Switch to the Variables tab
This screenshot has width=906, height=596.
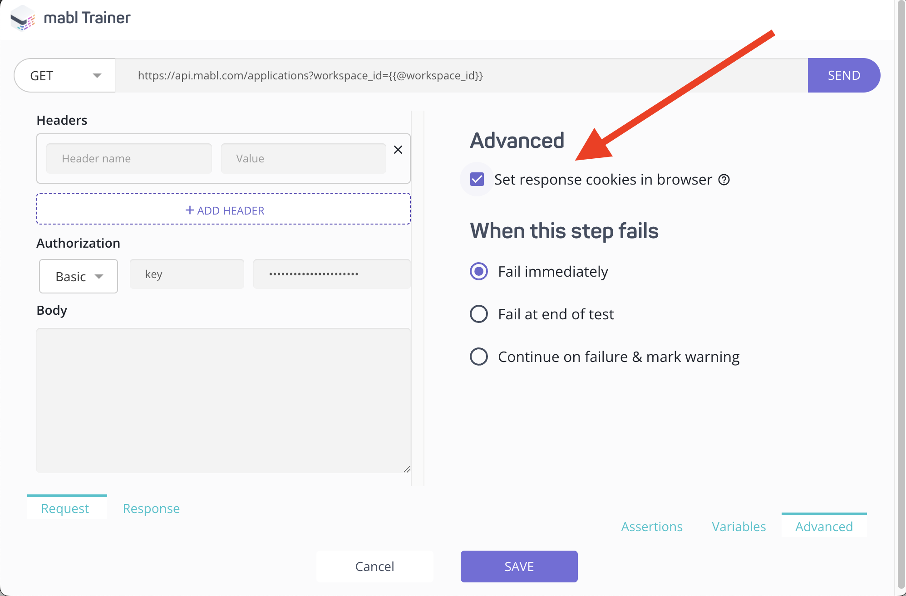(739, 527)
